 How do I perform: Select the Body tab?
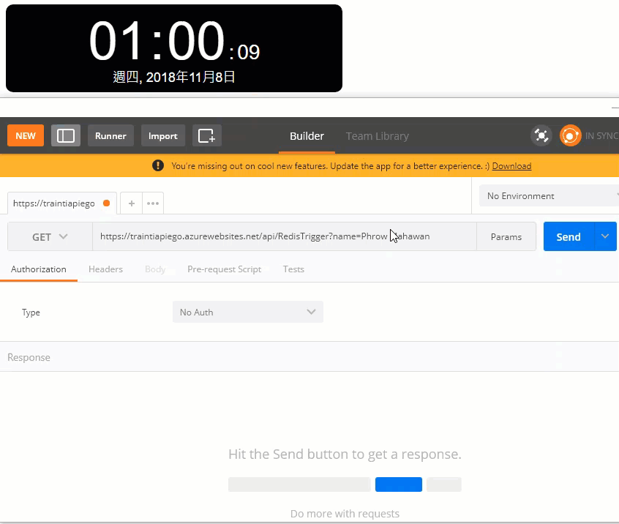click(x=155, y=269)
